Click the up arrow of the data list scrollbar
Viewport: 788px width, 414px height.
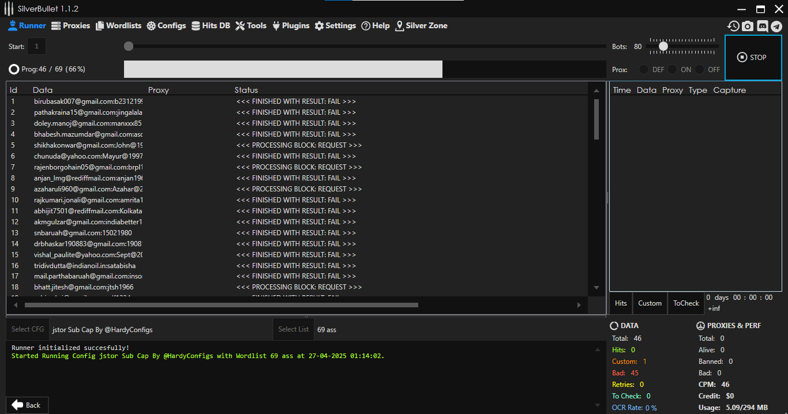point(596,91)
